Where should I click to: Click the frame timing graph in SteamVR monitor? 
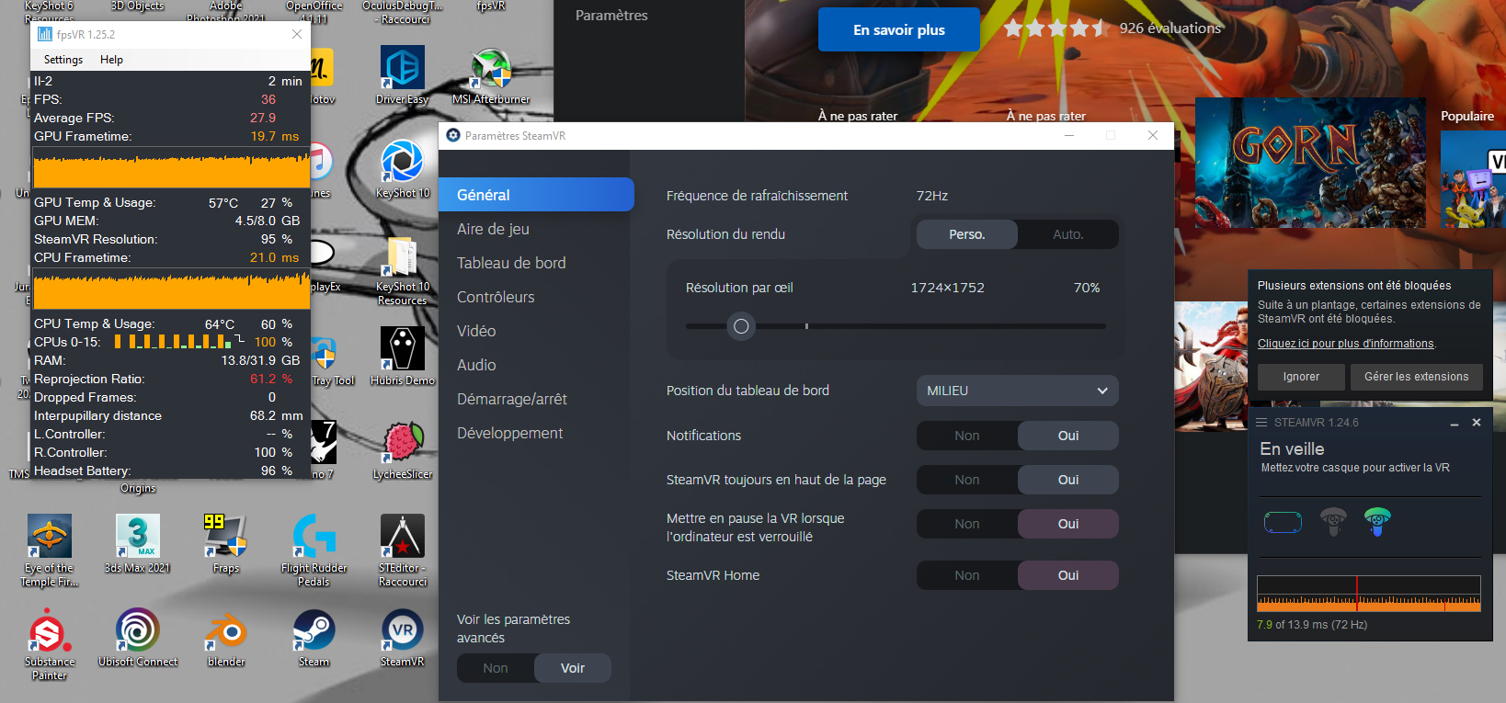pos(1369,594)
